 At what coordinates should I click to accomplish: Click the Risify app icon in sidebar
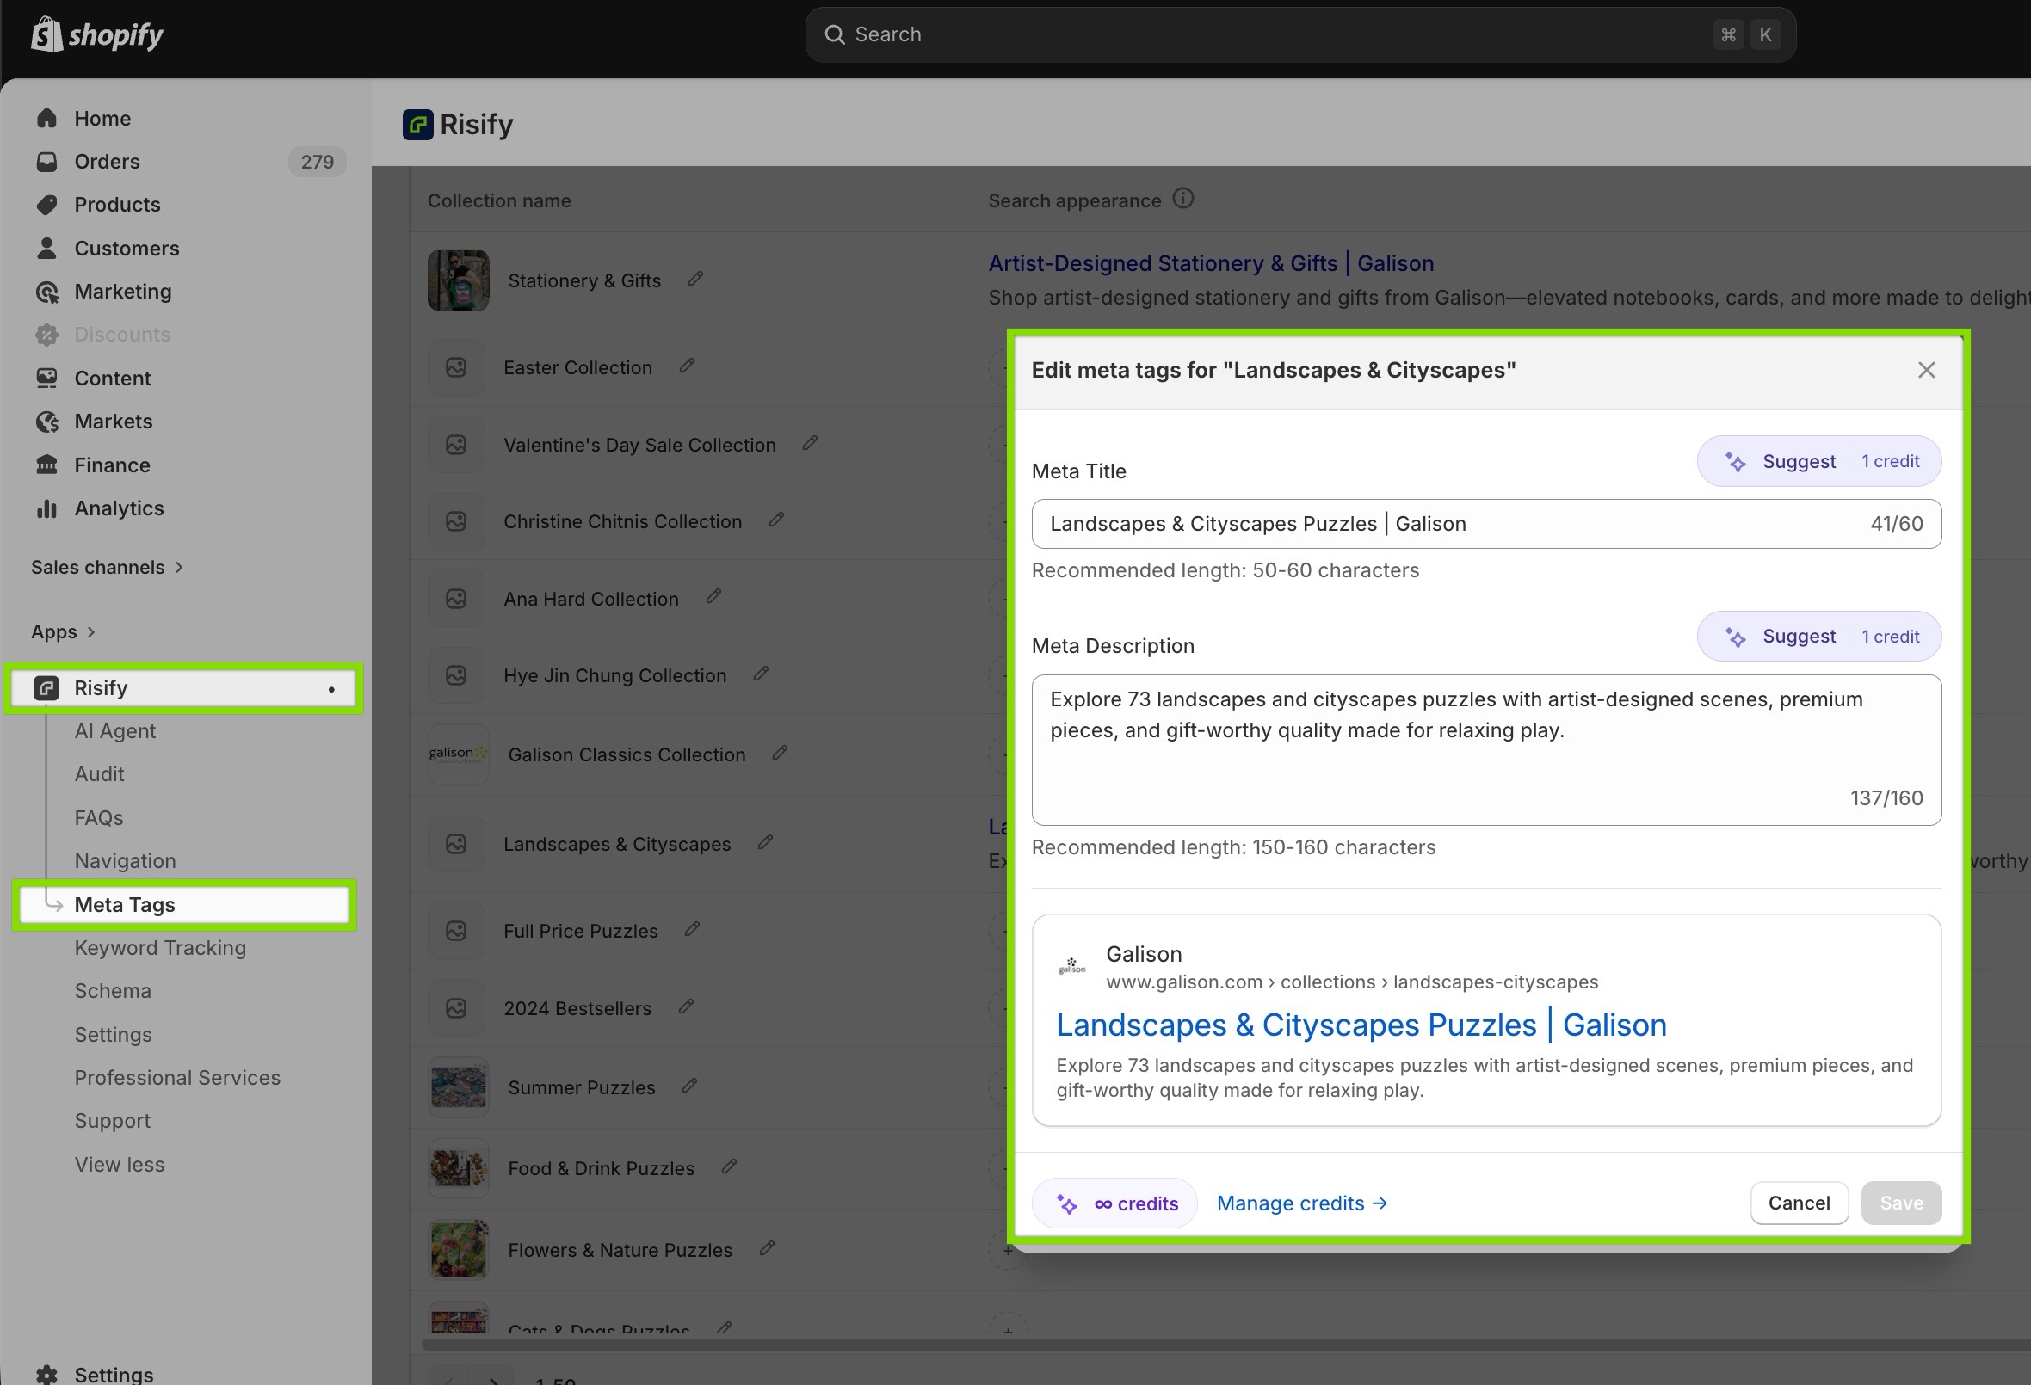(x=47, y=688)
